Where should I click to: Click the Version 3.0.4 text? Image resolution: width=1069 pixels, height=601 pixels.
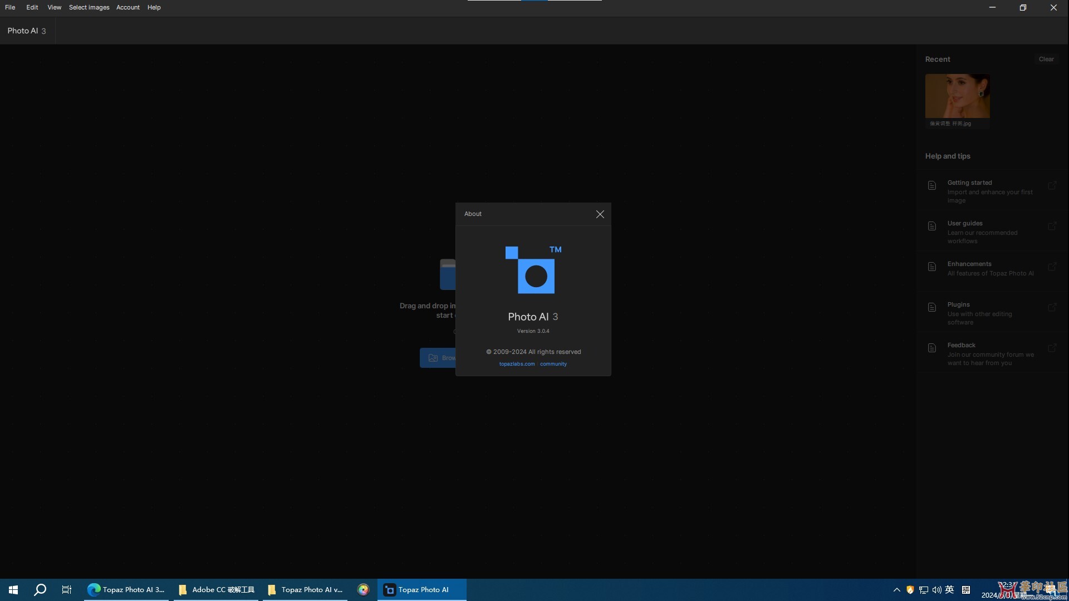coord(533,331)
